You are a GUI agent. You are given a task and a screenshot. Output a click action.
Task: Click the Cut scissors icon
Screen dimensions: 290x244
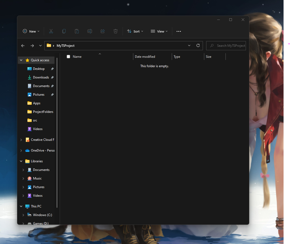(51, 31)
